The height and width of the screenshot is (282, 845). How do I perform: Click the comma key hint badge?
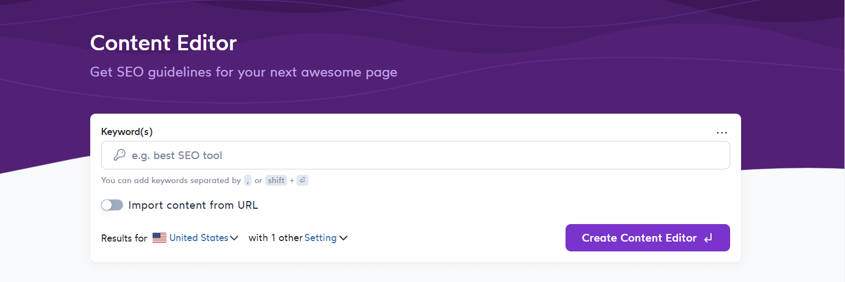pyautogui.click(x=248, y=180)
